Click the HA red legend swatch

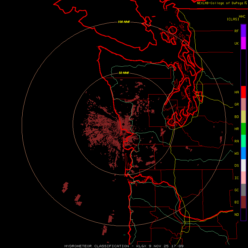click(x=243, y=92)
